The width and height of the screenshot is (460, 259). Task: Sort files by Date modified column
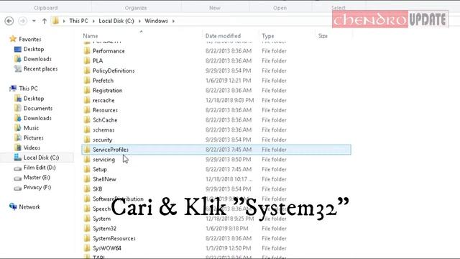tap(223, 36)
